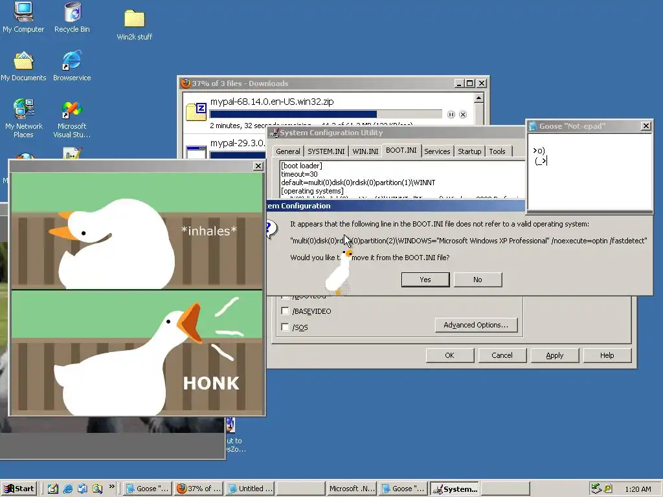Switch to the Tools tab

click(x=497, y=151)
